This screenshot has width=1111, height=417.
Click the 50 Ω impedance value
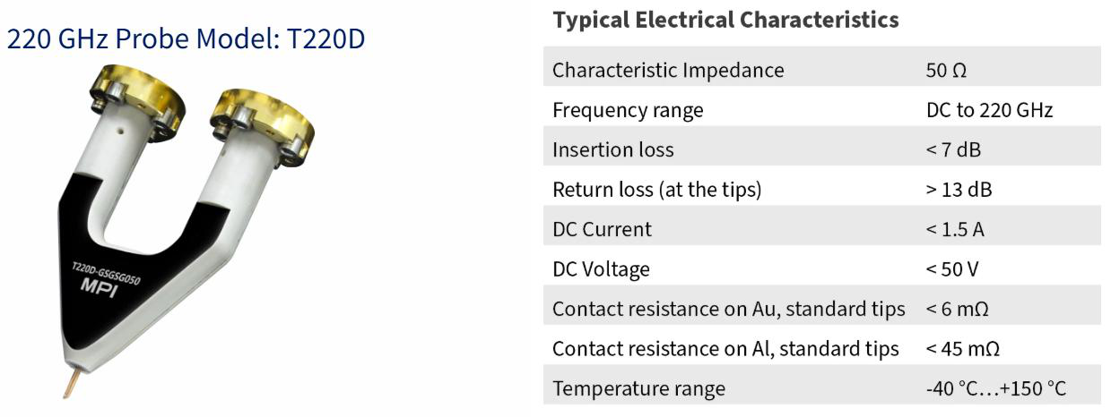coord(946,71)
